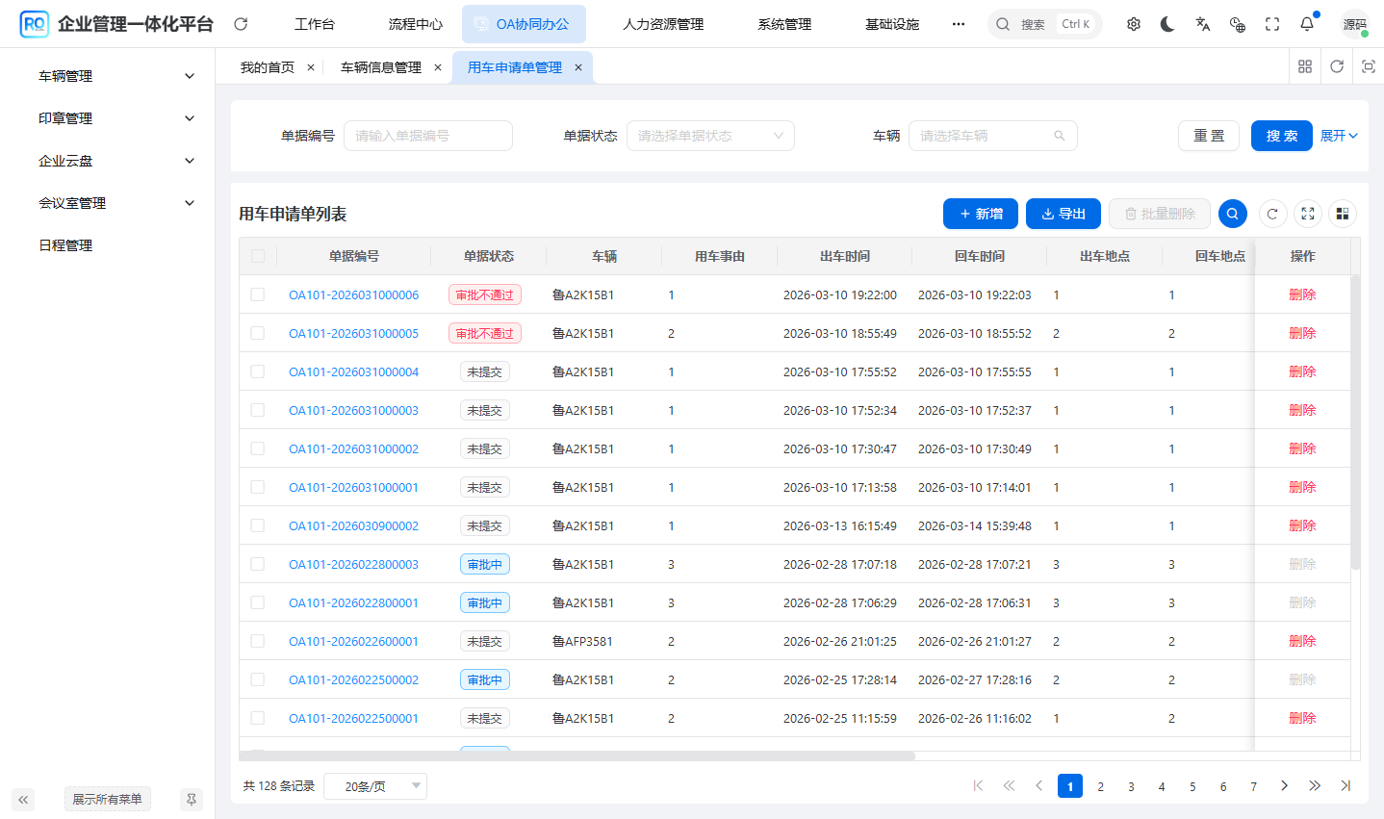Collapse the 车辆管理 sidebar menu
Image resolution: width=1384 pixels, height=819 pixels.
point(108,75)
